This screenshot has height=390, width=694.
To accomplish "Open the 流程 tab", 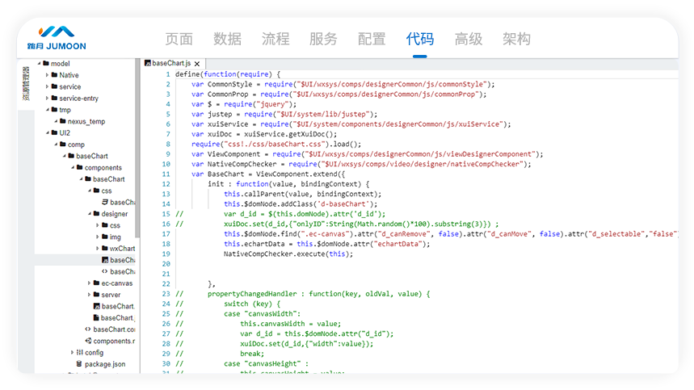I will [275, 39].
